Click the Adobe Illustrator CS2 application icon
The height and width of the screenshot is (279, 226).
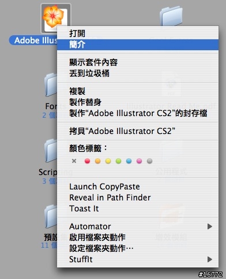click(x=56, y=17)
